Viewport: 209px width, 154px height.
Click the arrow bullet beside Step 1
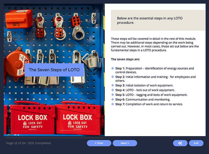coord(112,68)
